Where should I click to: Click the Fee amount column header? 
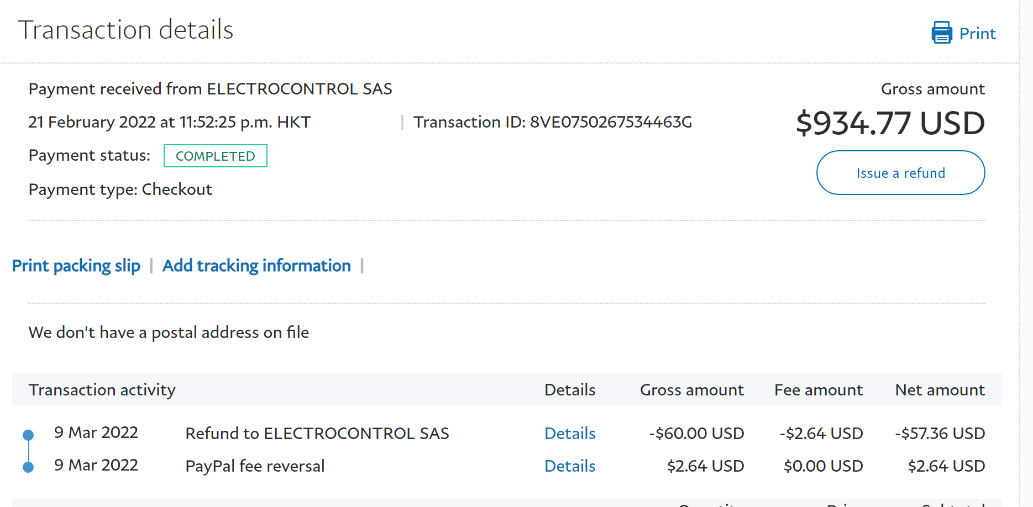[818, 390]
